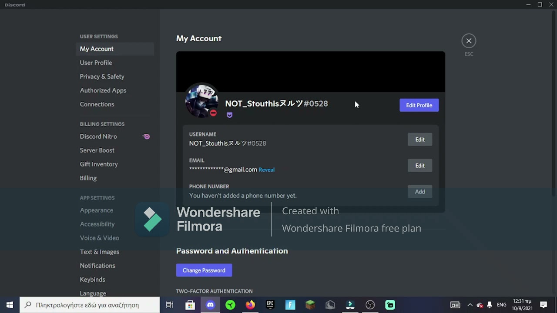
Task: Switch the ENG input language indicator
Action: tap(501, 305)
